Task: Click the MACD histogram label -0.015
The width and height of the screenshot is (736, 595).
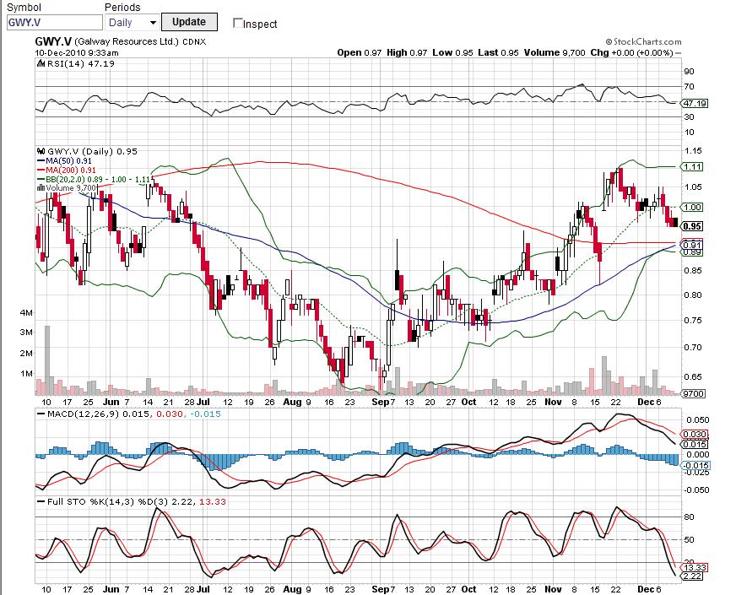Action: pyautogui.click(x=696, y=466)
